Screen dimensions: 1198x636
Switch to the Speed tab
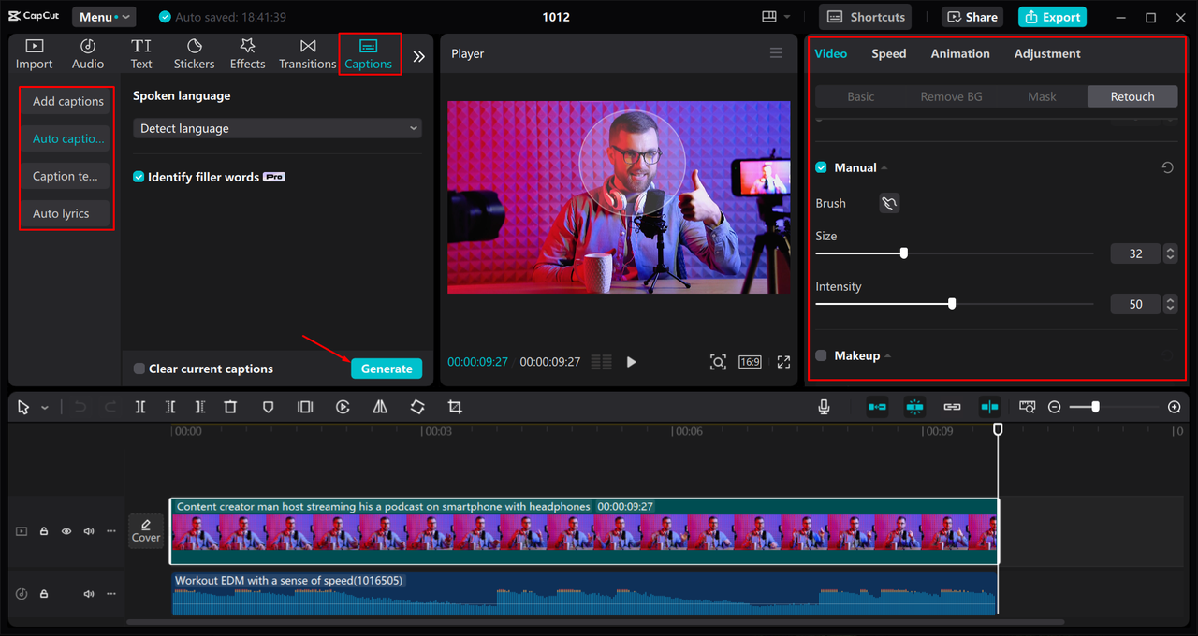[888, 53]
